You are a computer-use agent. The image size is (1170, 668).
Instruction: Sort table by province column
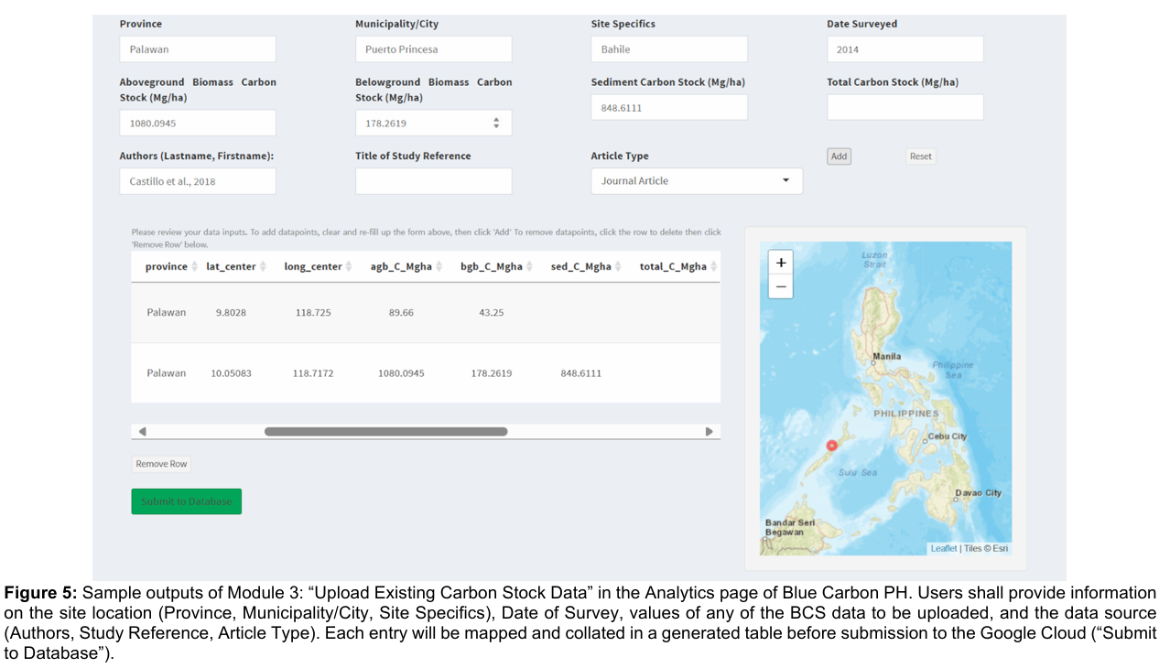point(166,266)
